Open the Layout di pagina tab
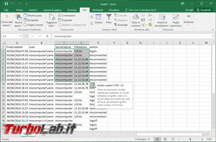Image resolution: width=216 pixels, height=142 pixels. [x=53, y=10]
